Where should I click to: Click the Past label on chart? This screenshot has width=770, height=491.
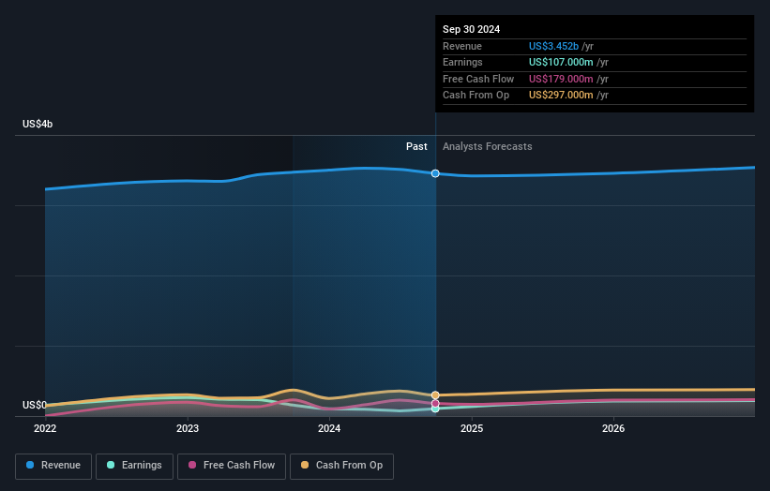point(416,146)
